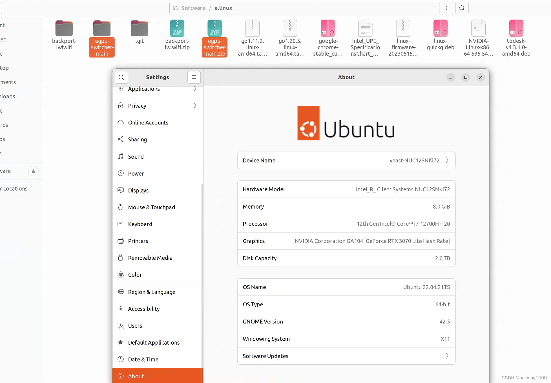Open the Displays settings panel
Viewport: 551px width, 383px height.
click(x=138, y=191)
